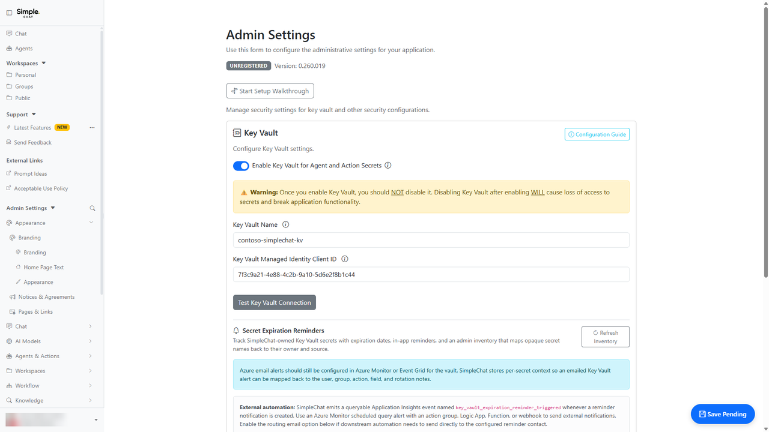Open the three-dot menu next to Latest Features
769x432 pixels.
click(92, 128)
